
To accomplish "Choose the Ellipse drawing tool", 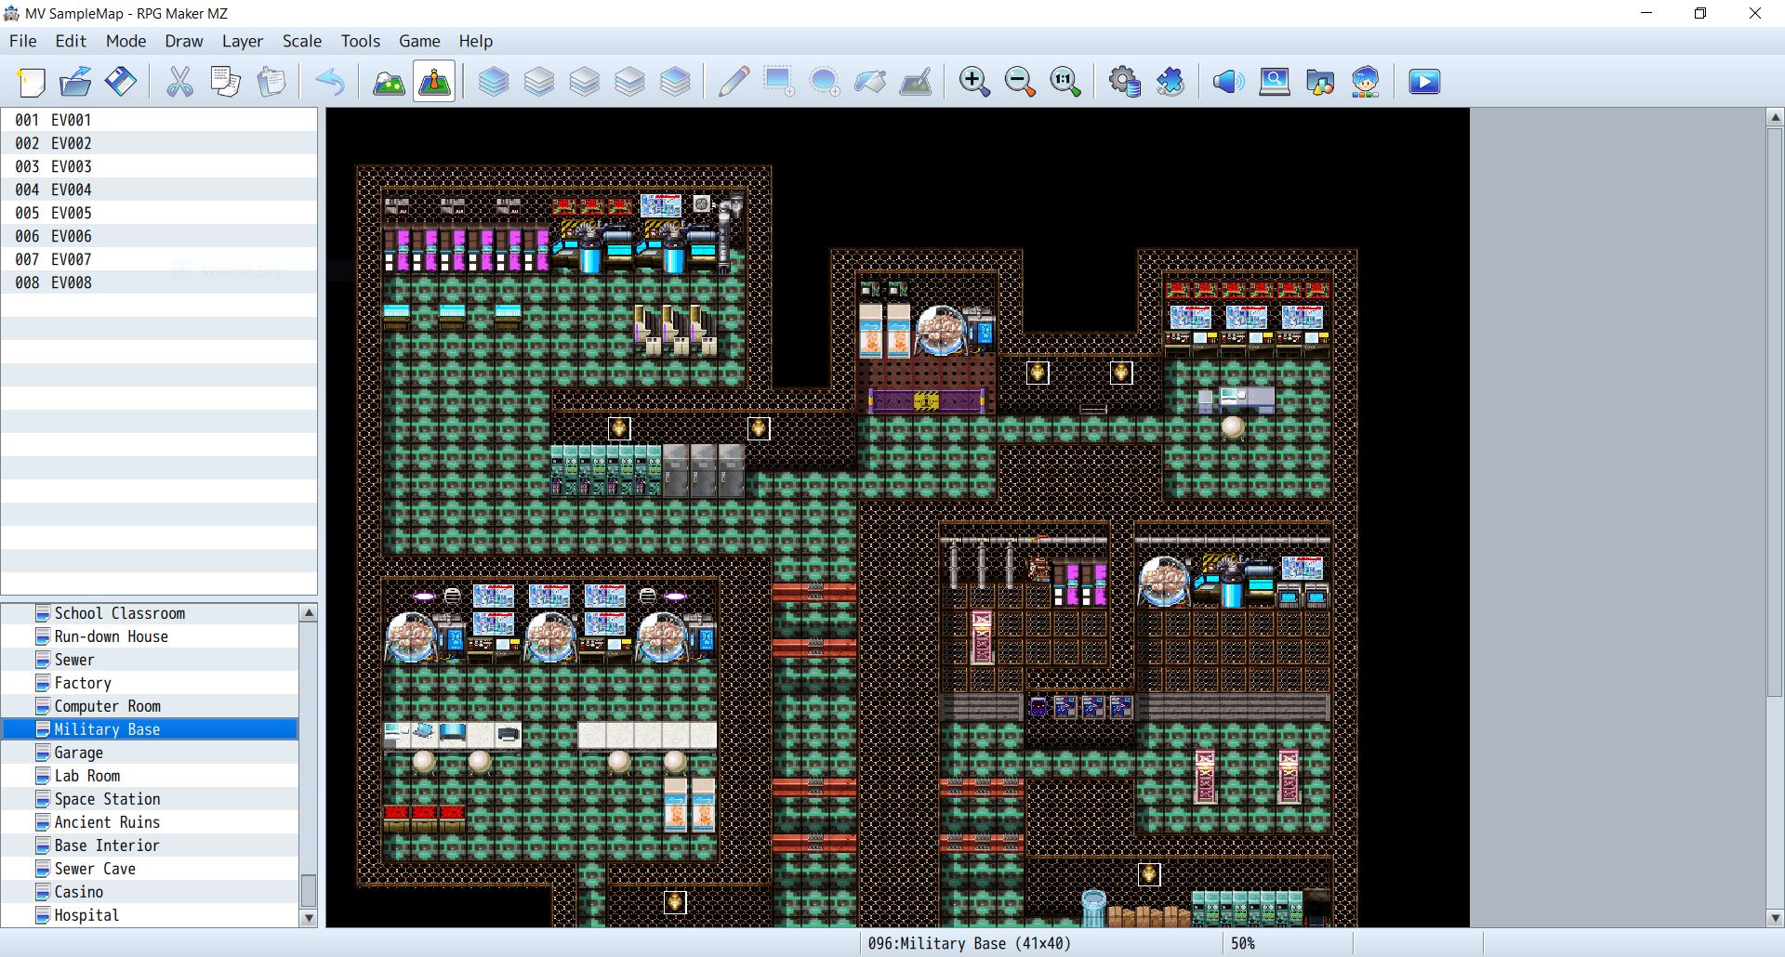I will pos(825,82).
